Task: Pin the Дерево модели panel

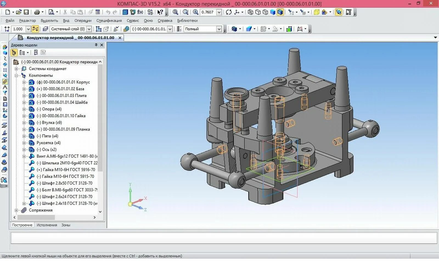Action: (x=96, y=45)
